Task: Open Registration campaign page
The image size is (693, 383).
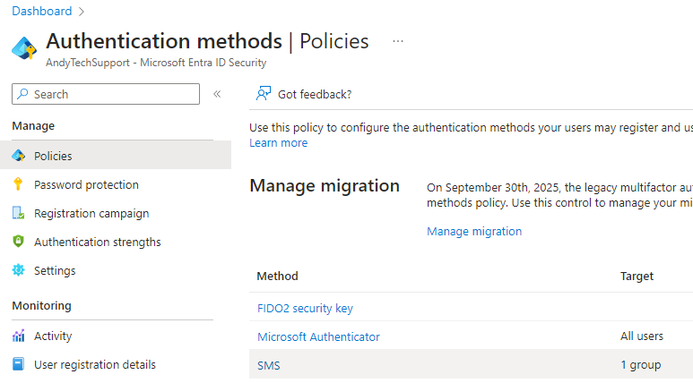Action: pos(91,214)
